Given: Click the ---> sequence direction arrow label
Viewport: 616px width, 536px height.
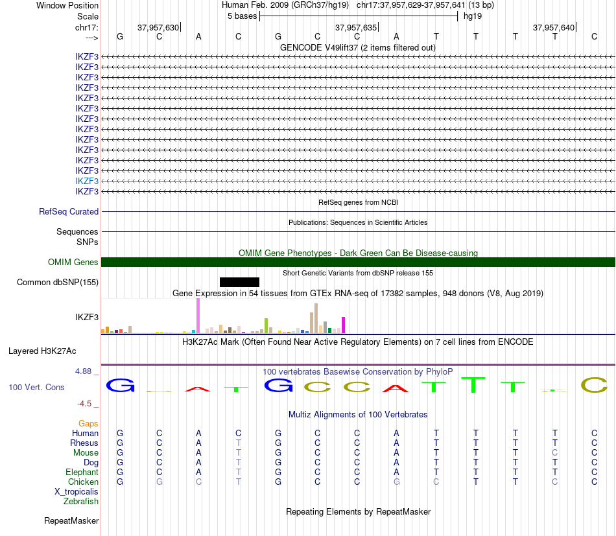Looking at the screenshot, I should [92, 38].
